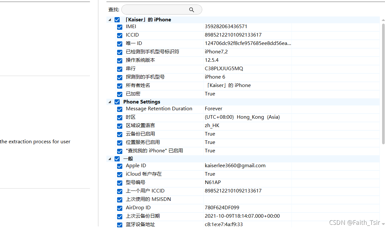Select the kaiserlee3660@gmail.com Apple ID value

click(x=235, y=166)
